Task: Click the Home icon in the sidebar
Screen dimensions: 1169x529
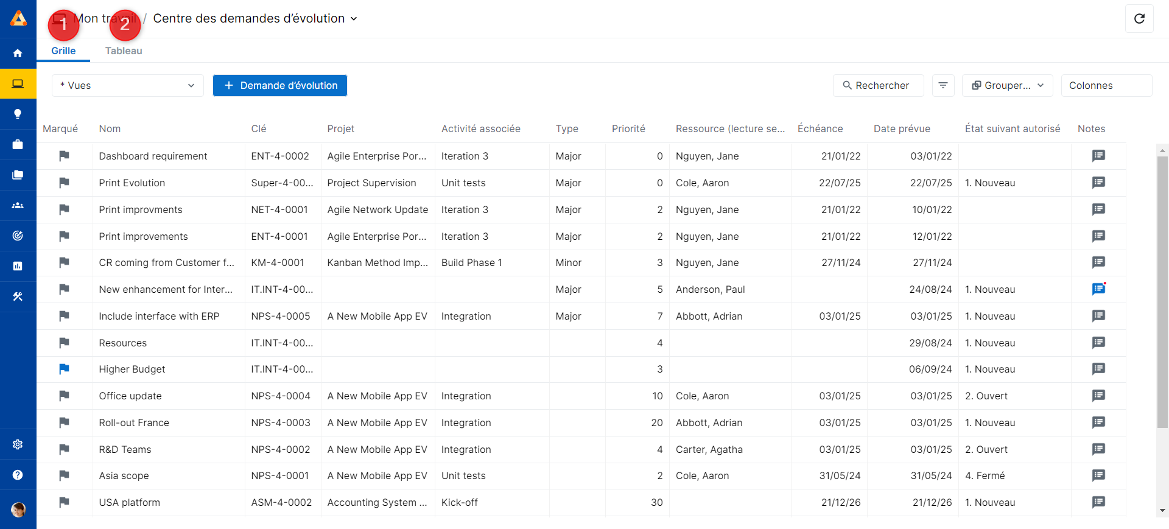Action: pyautogui.click(x=18, y=54)
